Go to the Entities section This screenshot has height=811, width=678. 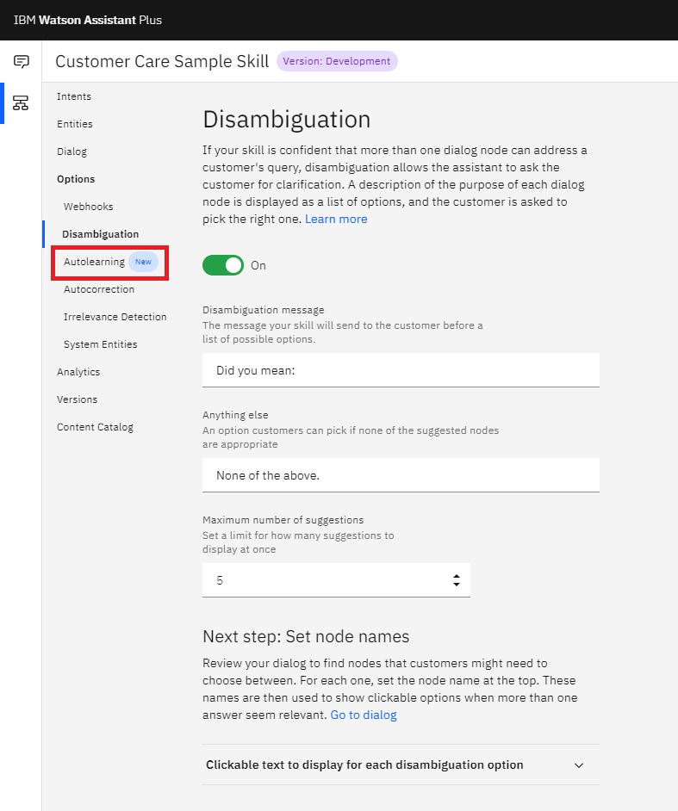tap(75, 124)
